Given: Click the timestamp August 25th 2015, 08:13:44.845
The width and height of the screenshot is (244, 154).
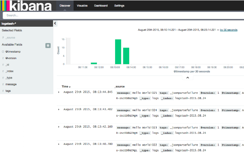Looking at the screenshot, I should pos(88,92).
